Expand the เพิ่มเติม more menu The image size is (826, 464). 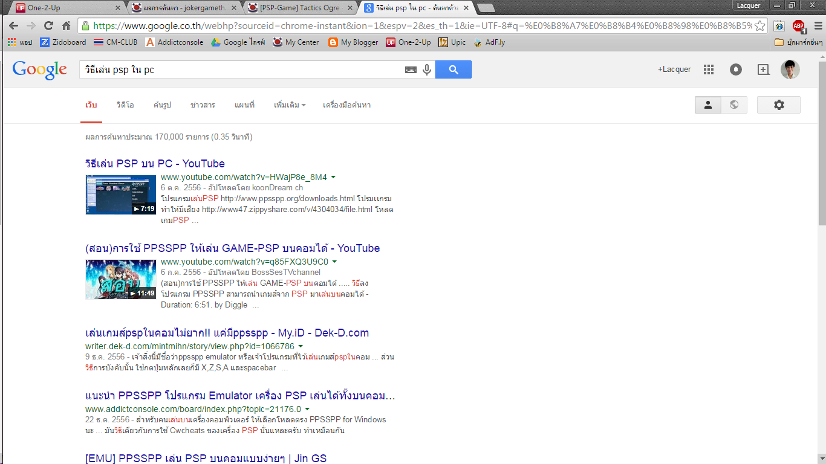[290, 105]
